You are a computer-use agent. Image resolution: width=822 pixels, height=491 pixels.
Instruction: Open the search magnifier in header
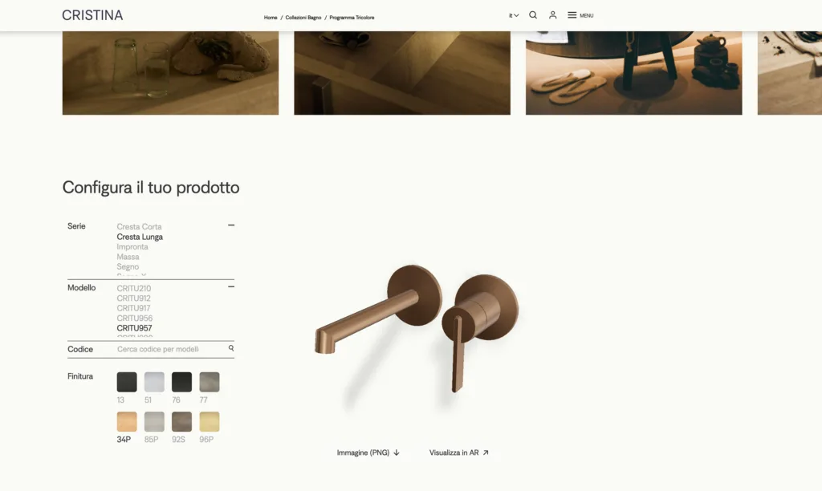coord(533,15)
